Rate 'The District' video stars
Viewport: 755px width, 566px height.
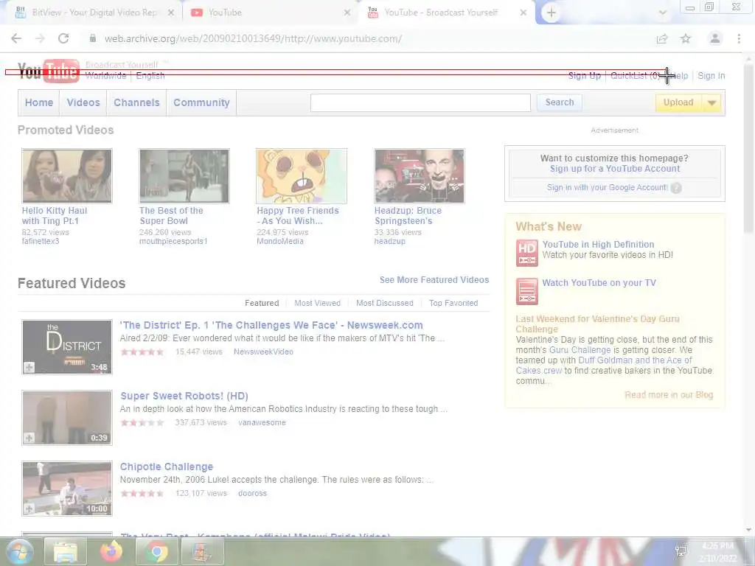(142, 352)
